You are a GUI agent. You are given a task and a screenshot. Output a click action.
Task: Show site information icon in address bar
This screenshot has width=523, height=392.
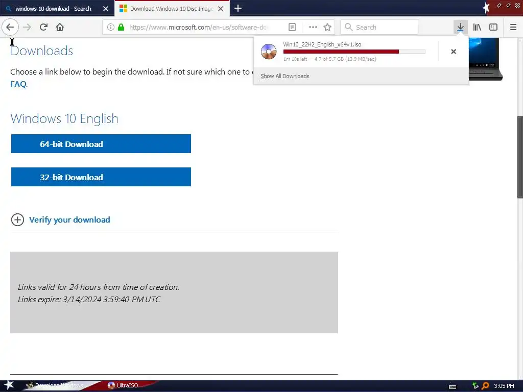(110, 27)
